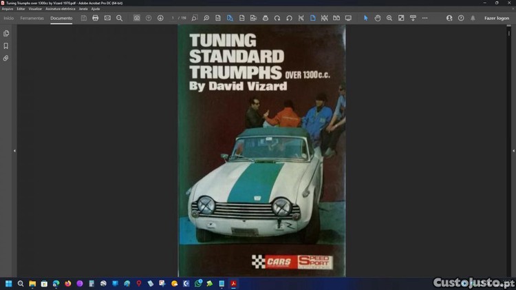Open Windows Start menu on taskbar

click(9, 283)
